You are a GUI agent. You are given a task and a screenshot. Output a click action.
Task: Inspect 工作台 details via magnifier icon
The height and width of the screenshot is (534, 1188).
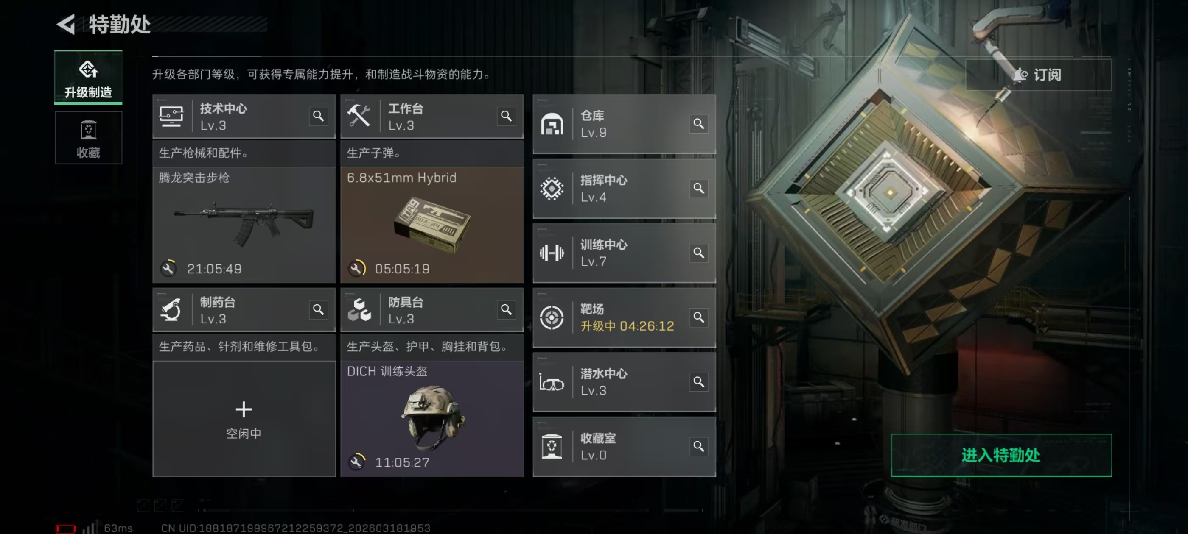(x=506, y=116)
